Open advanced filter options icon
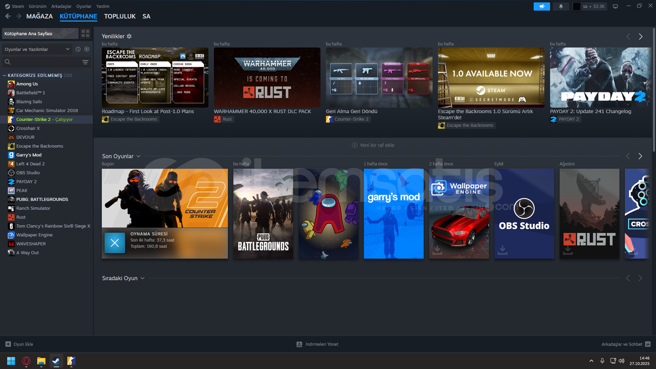Viewport: 656px width, 369px height. click(x=85, y=62)
